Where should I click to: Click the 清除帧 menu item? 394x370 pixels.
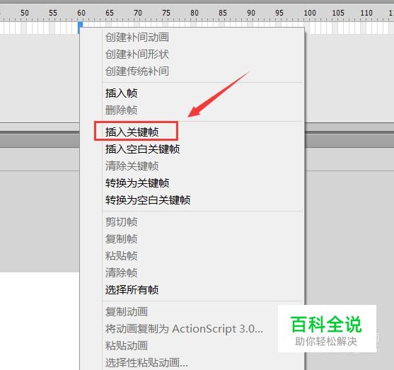tap(121, 272)
